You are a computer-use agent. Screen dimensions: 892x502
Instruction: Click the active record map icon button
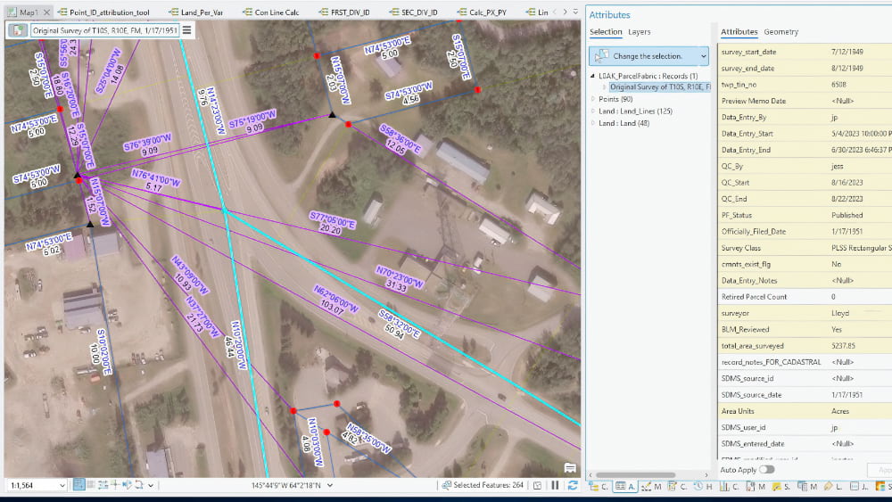tap(18, 30)
